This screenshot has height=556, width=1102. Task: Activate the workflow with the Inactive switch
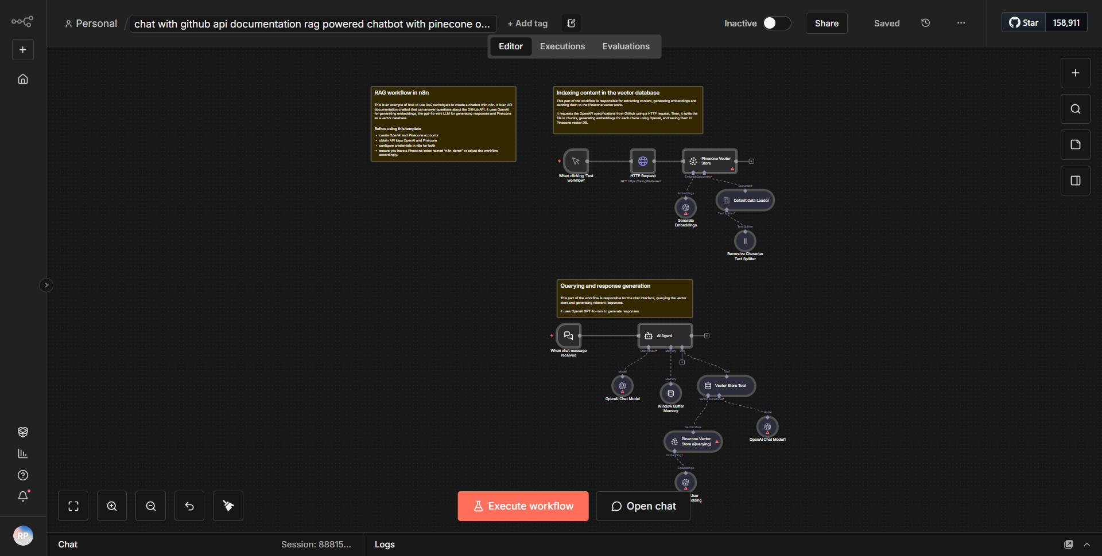point(775,23)
